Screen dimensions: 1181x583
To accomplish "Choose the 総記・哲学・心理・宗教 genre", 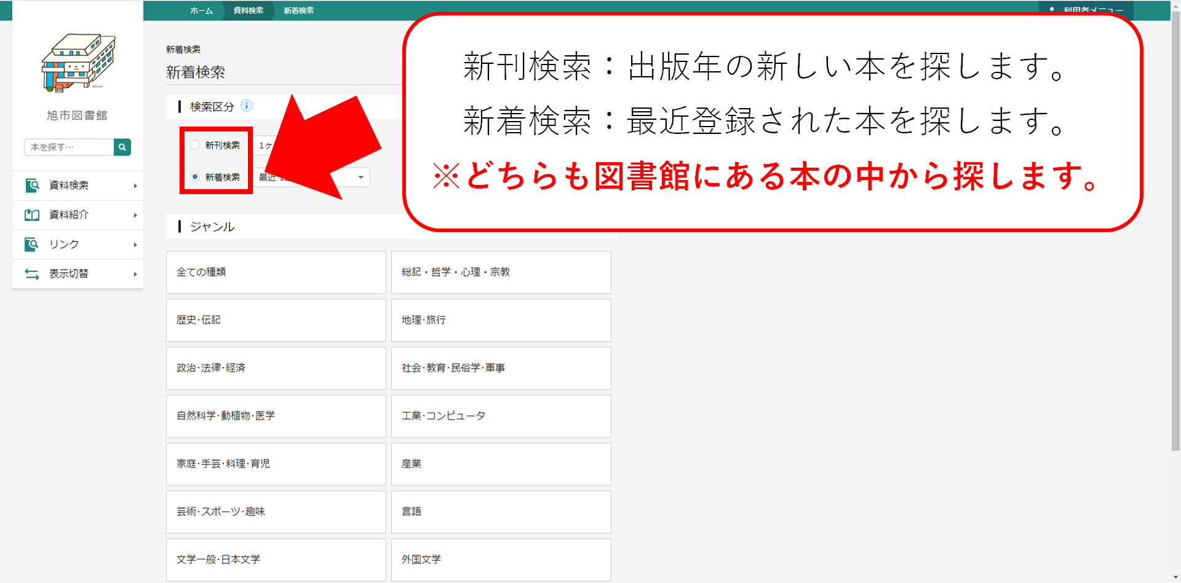I will pyautogui.click(x=501, y=272).
